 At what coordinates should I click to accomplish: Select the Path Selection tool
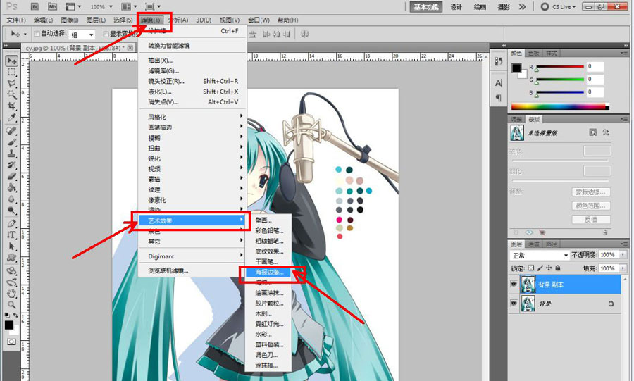point(12,246)
